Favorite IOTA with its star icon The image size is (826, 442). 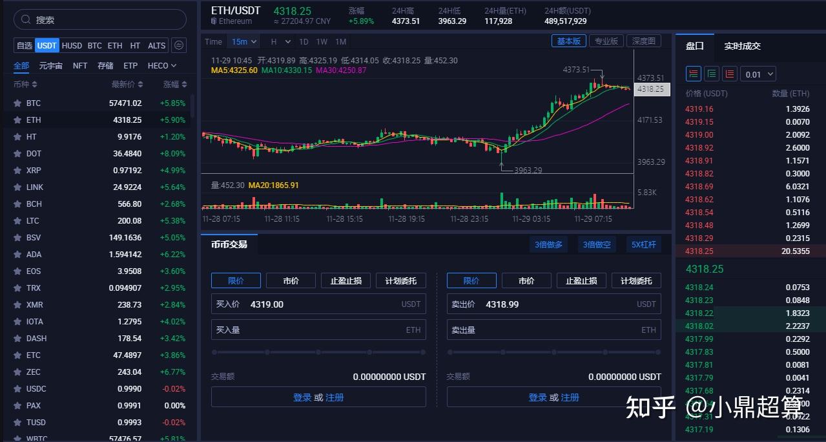coord(17,321)
